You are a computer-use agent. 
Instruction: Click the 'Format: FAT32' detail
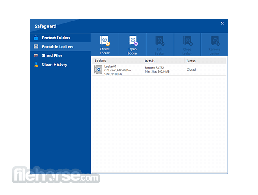(154, 68)
